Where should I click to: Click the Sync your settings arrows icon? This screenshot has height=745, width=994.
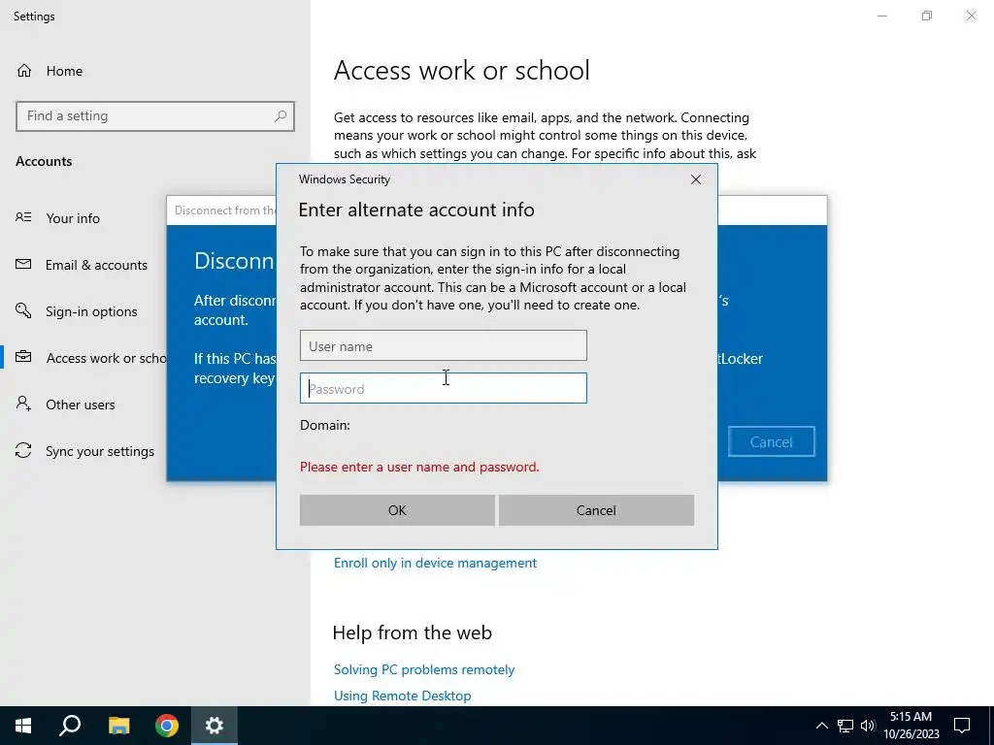[x=23, y=450]
